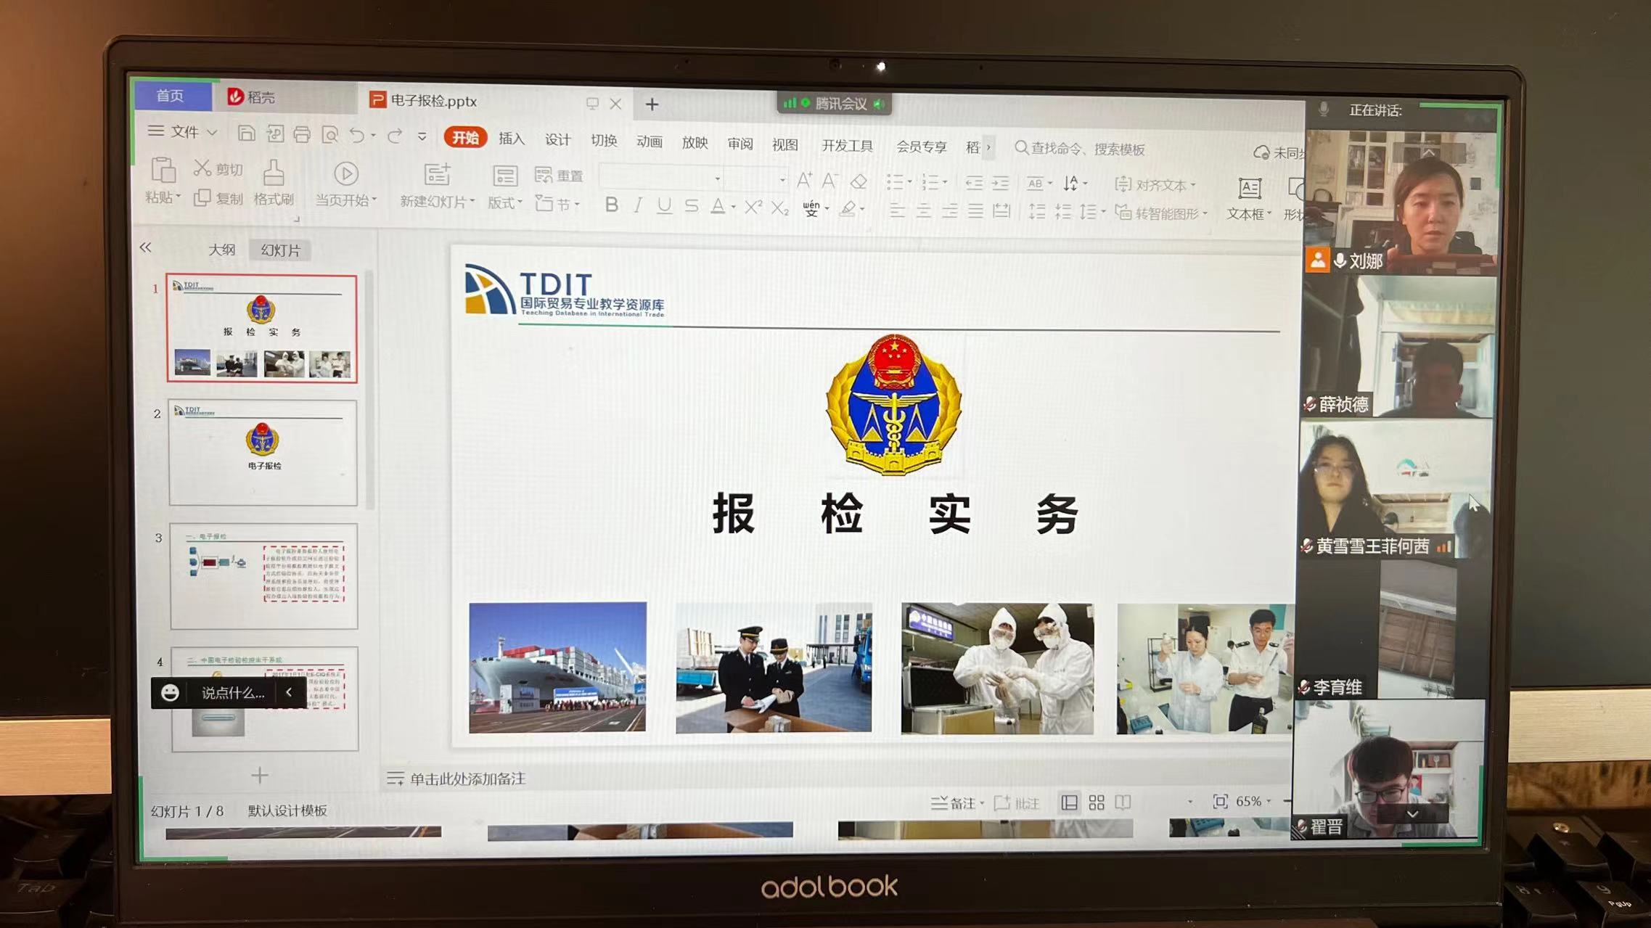Click the print icon in quick toolbar

click(x=302, y=134)
